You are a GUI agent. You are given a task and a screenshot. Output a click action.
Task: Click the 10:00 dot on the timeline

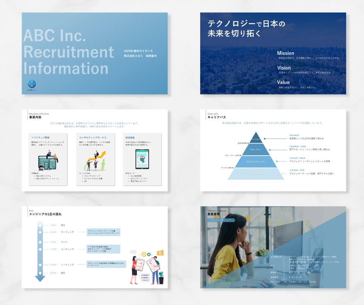[x=40, y=232]
